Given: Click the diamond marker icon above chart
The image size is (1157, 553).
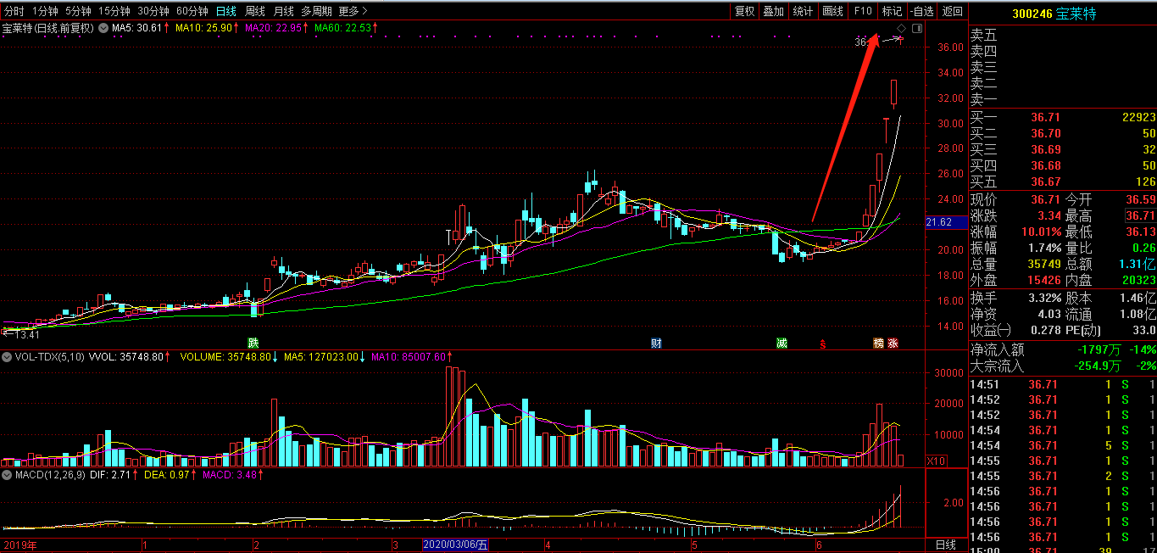Looking at the screenshot, I should [900, 30].
